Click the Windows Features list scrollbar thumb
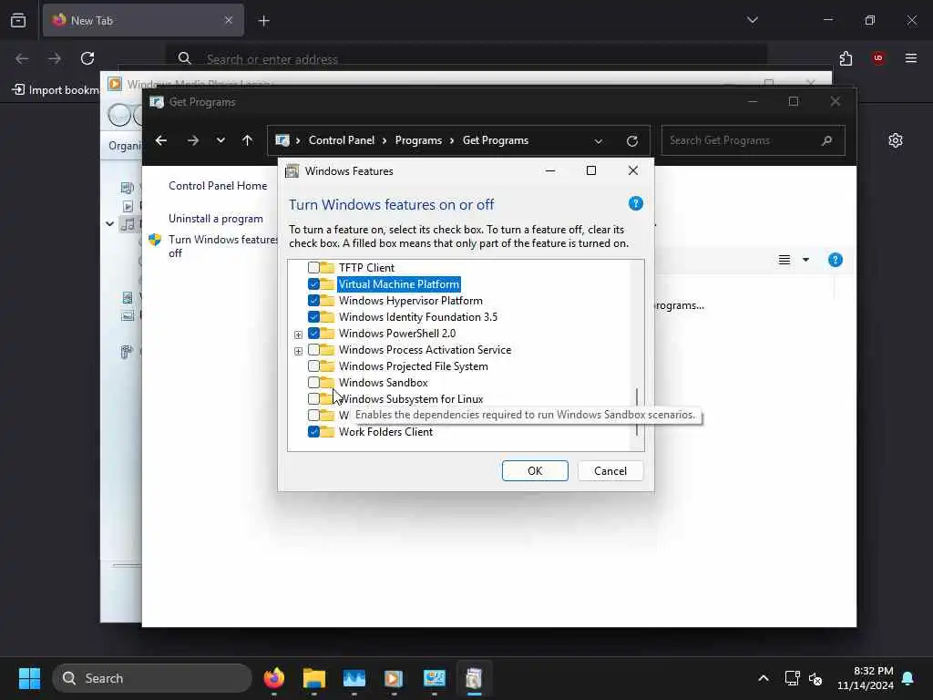933x700 pixels. coord(637,412)
